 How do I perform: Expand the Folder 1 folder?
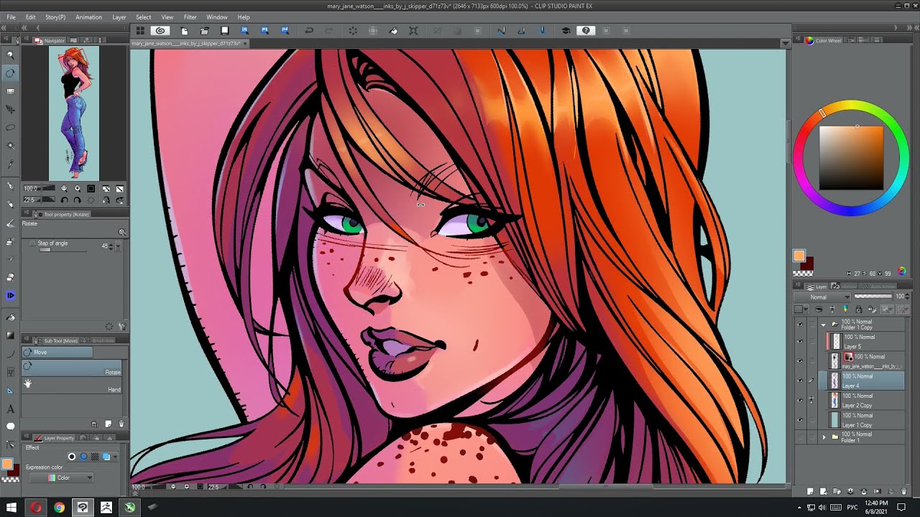click(x=824, y=437)
